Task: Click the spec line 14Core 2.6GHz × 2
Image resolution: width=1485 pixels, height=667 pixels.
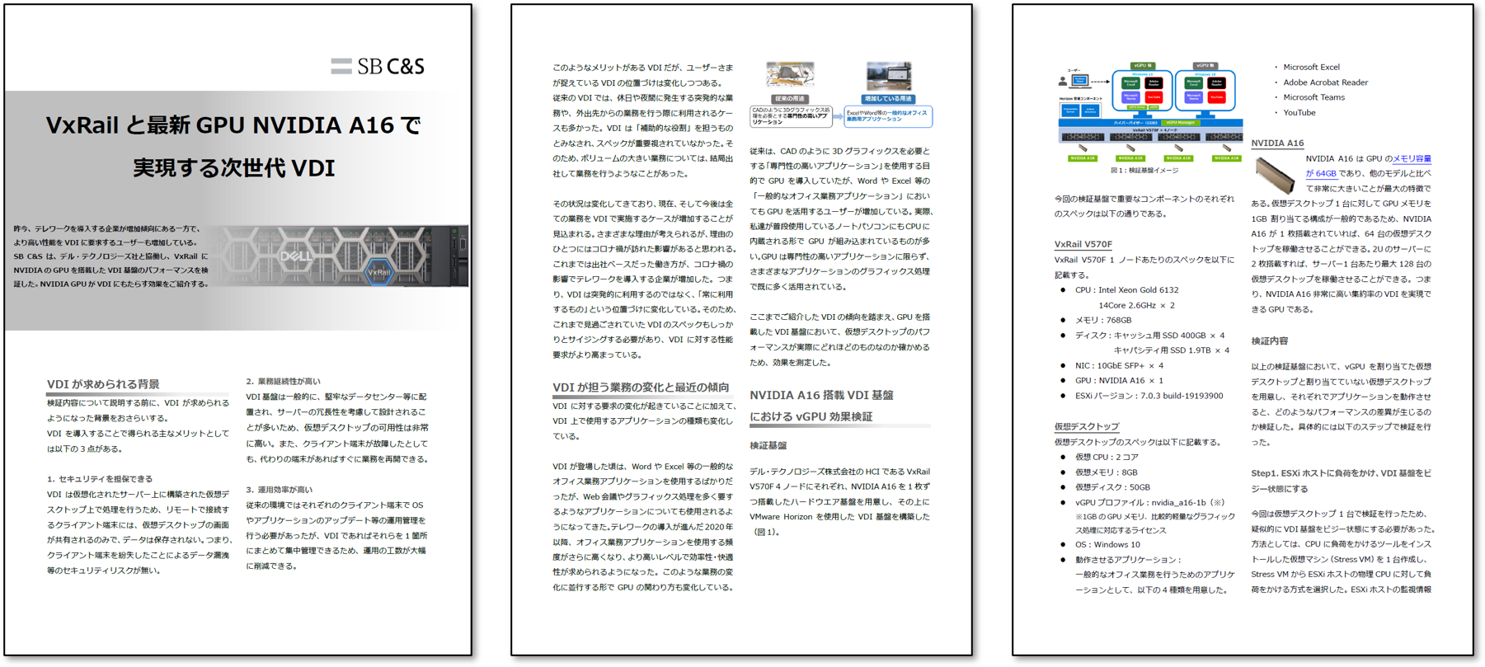Action: click(x=1136, y=305)
